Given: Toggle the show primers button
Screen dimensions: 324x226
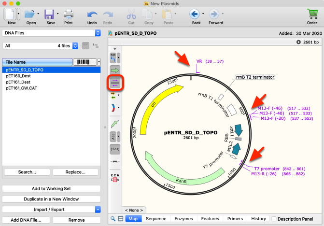Looking at the screenshot, I should (x=115, y=83).
